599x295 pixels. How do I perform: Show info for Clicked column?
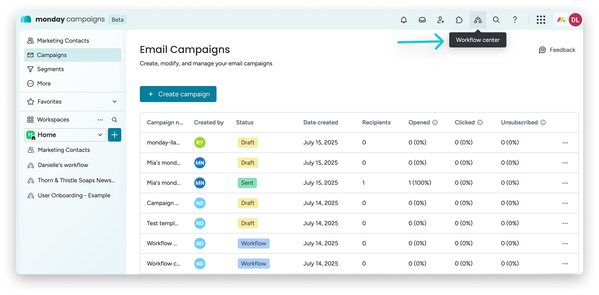click(x=480, y=123)
